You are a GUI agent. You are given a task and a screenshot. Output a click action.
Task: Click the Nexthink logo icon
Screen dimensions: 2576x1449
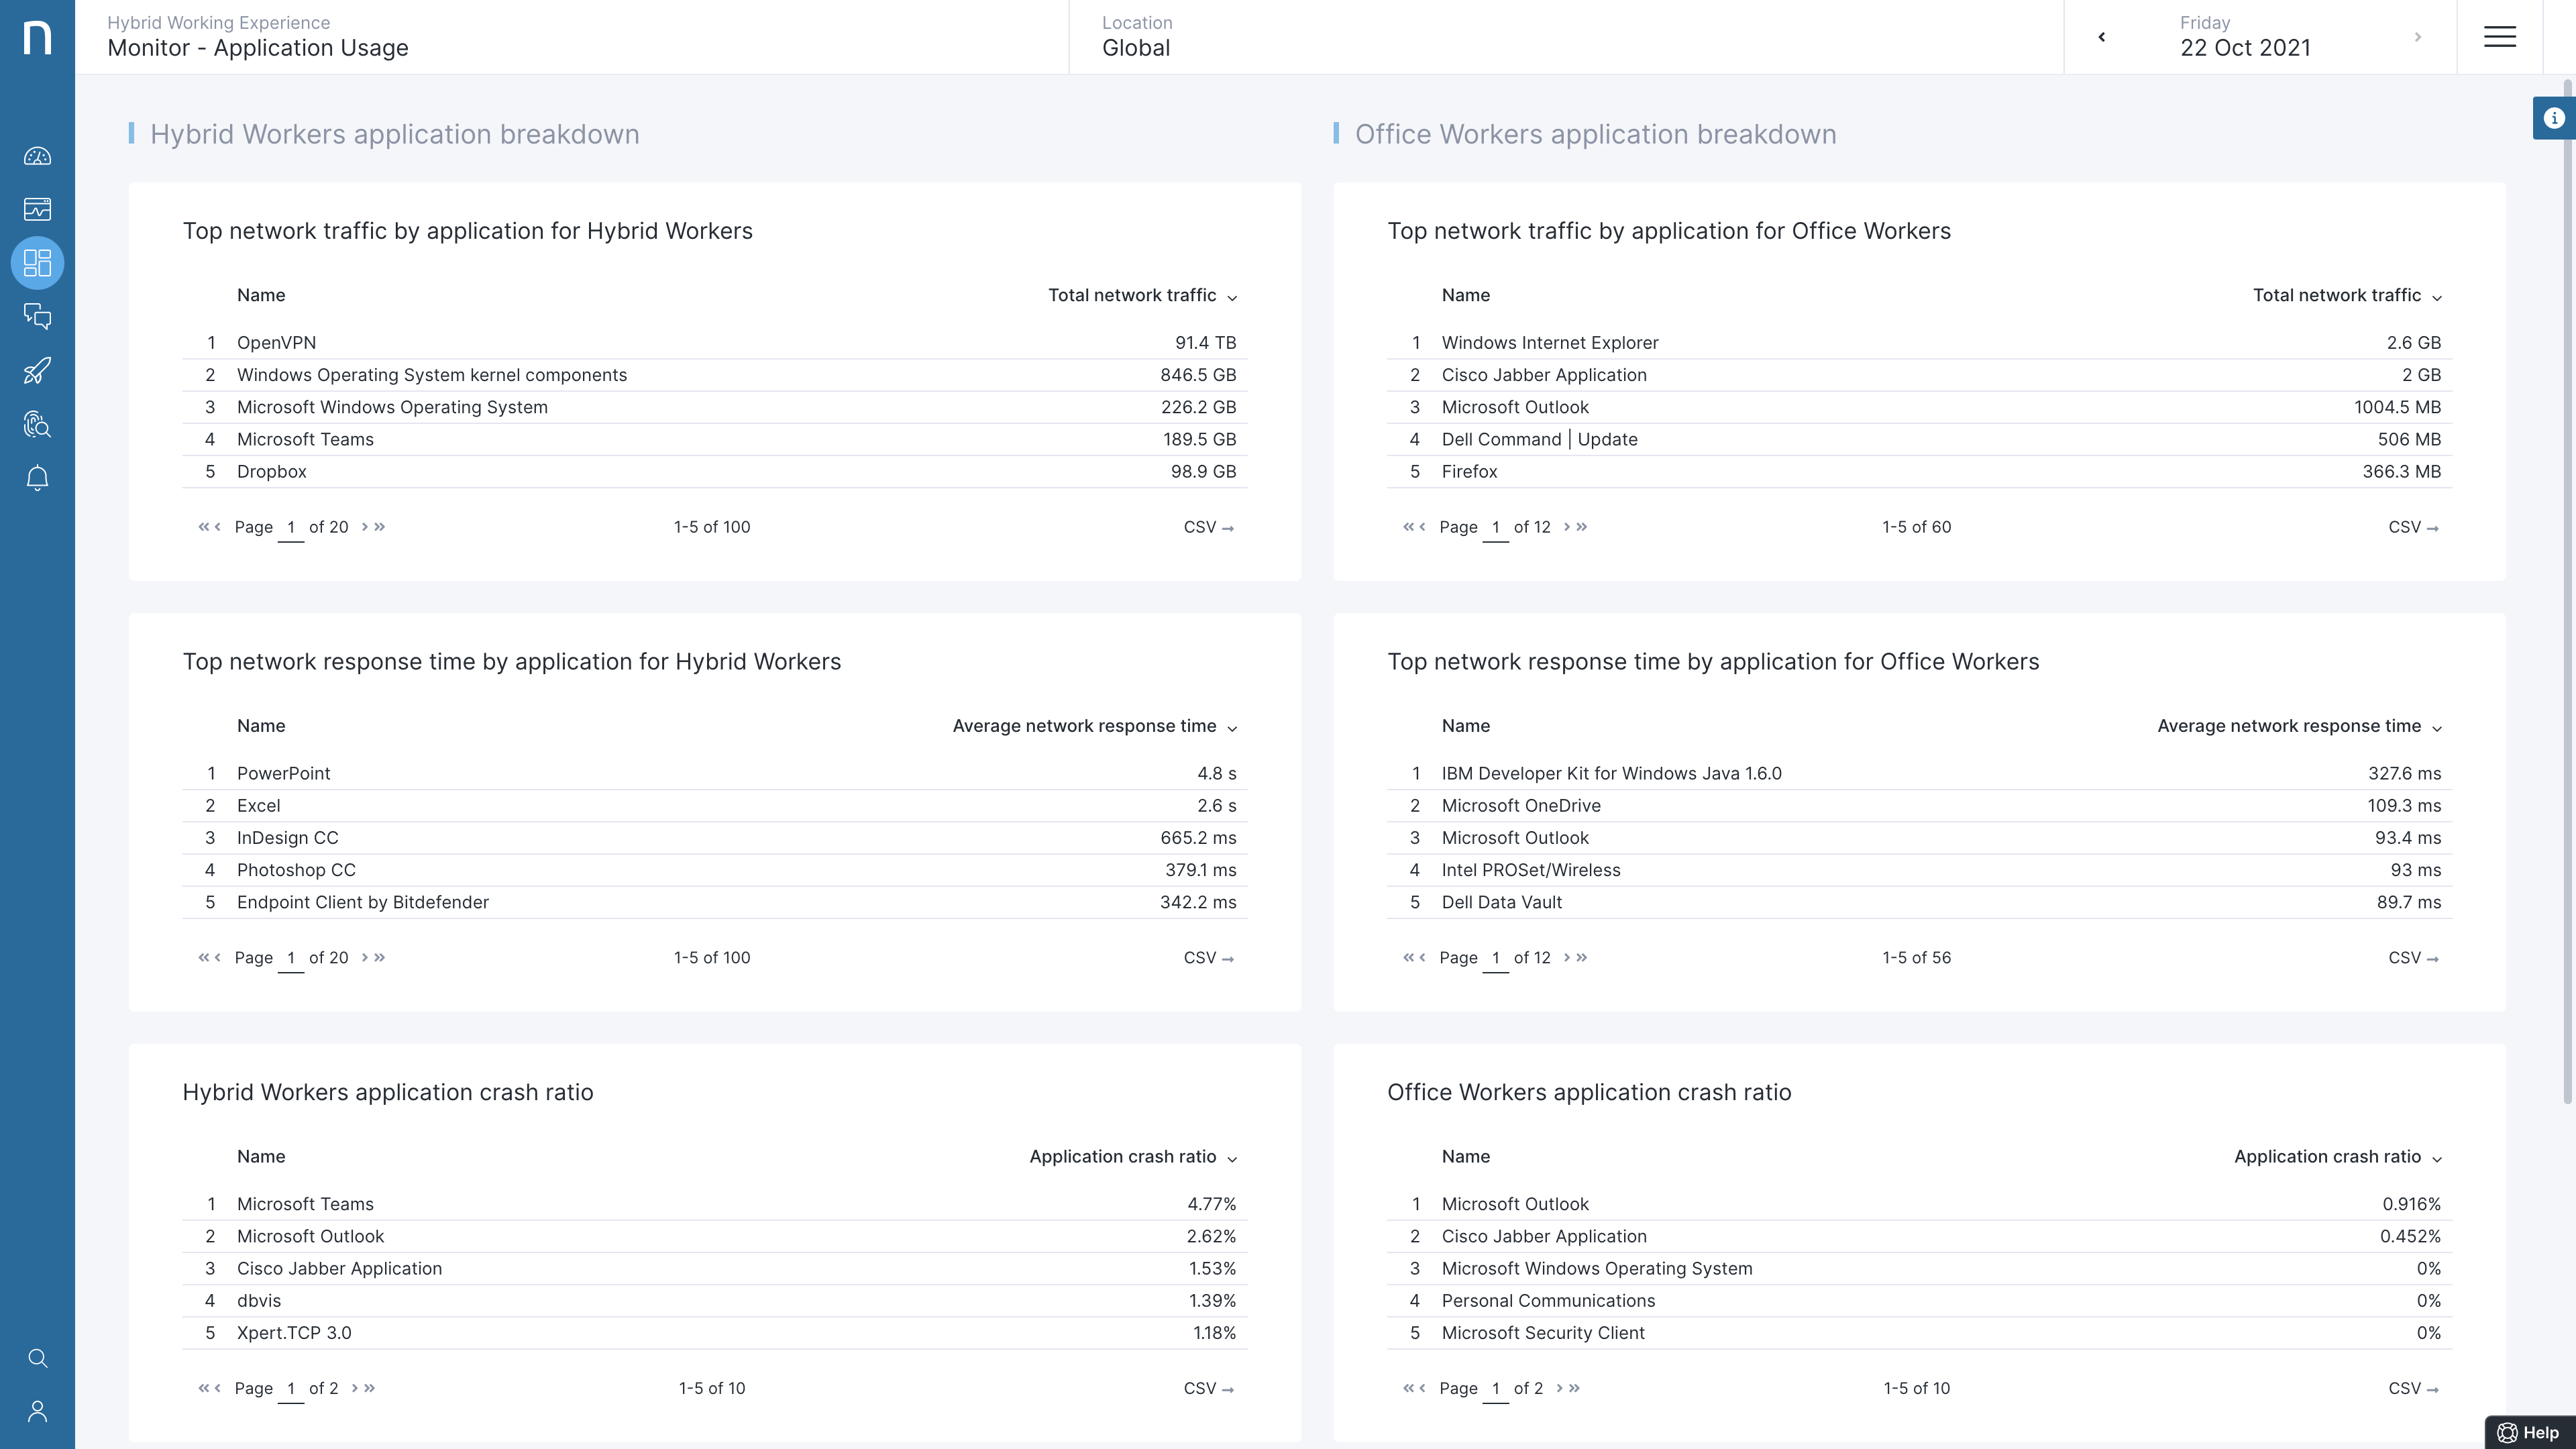(37, 37)
